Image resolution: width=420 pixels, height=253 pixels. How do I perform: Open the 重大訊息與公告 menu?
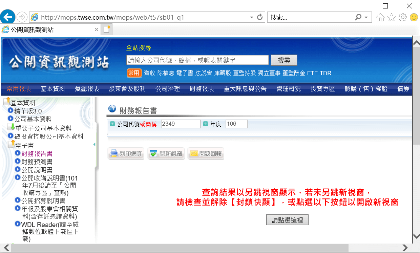tap(245, 89)
